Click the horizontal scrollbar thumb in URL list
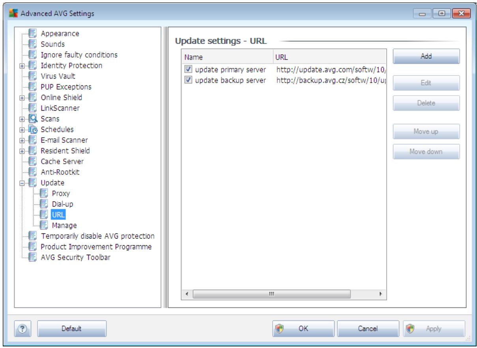The width and height of the screenshot is (477, 348). [271, 294]
